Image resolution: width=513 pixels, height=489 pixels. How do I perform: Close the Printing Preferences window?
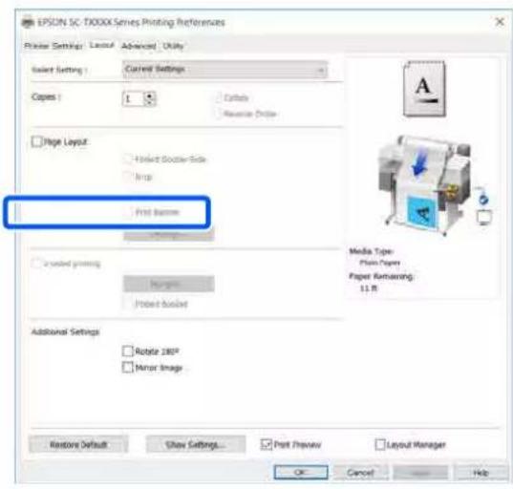[x=500, y=22]
